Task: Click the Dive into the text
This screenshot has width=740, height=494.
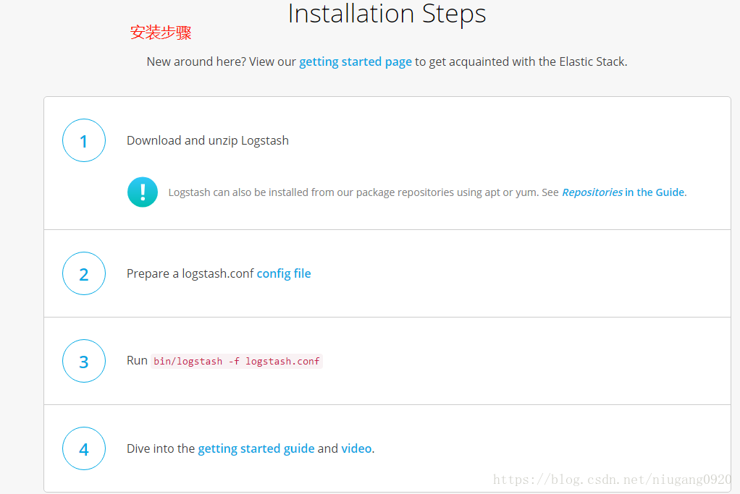Action: [x=161, y=448]
